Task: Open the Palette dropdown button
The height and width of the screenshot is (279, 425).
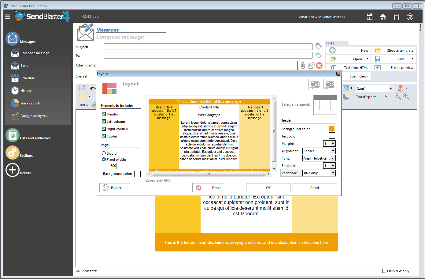Action: point(115,188)
